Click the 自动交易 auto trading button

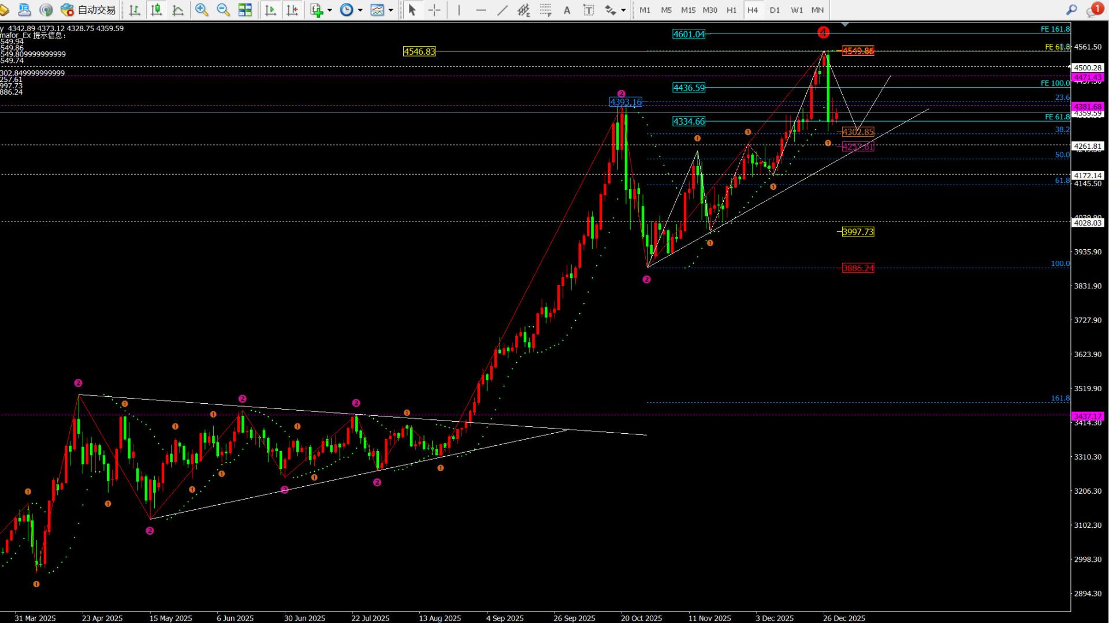(x=88, y=10)
